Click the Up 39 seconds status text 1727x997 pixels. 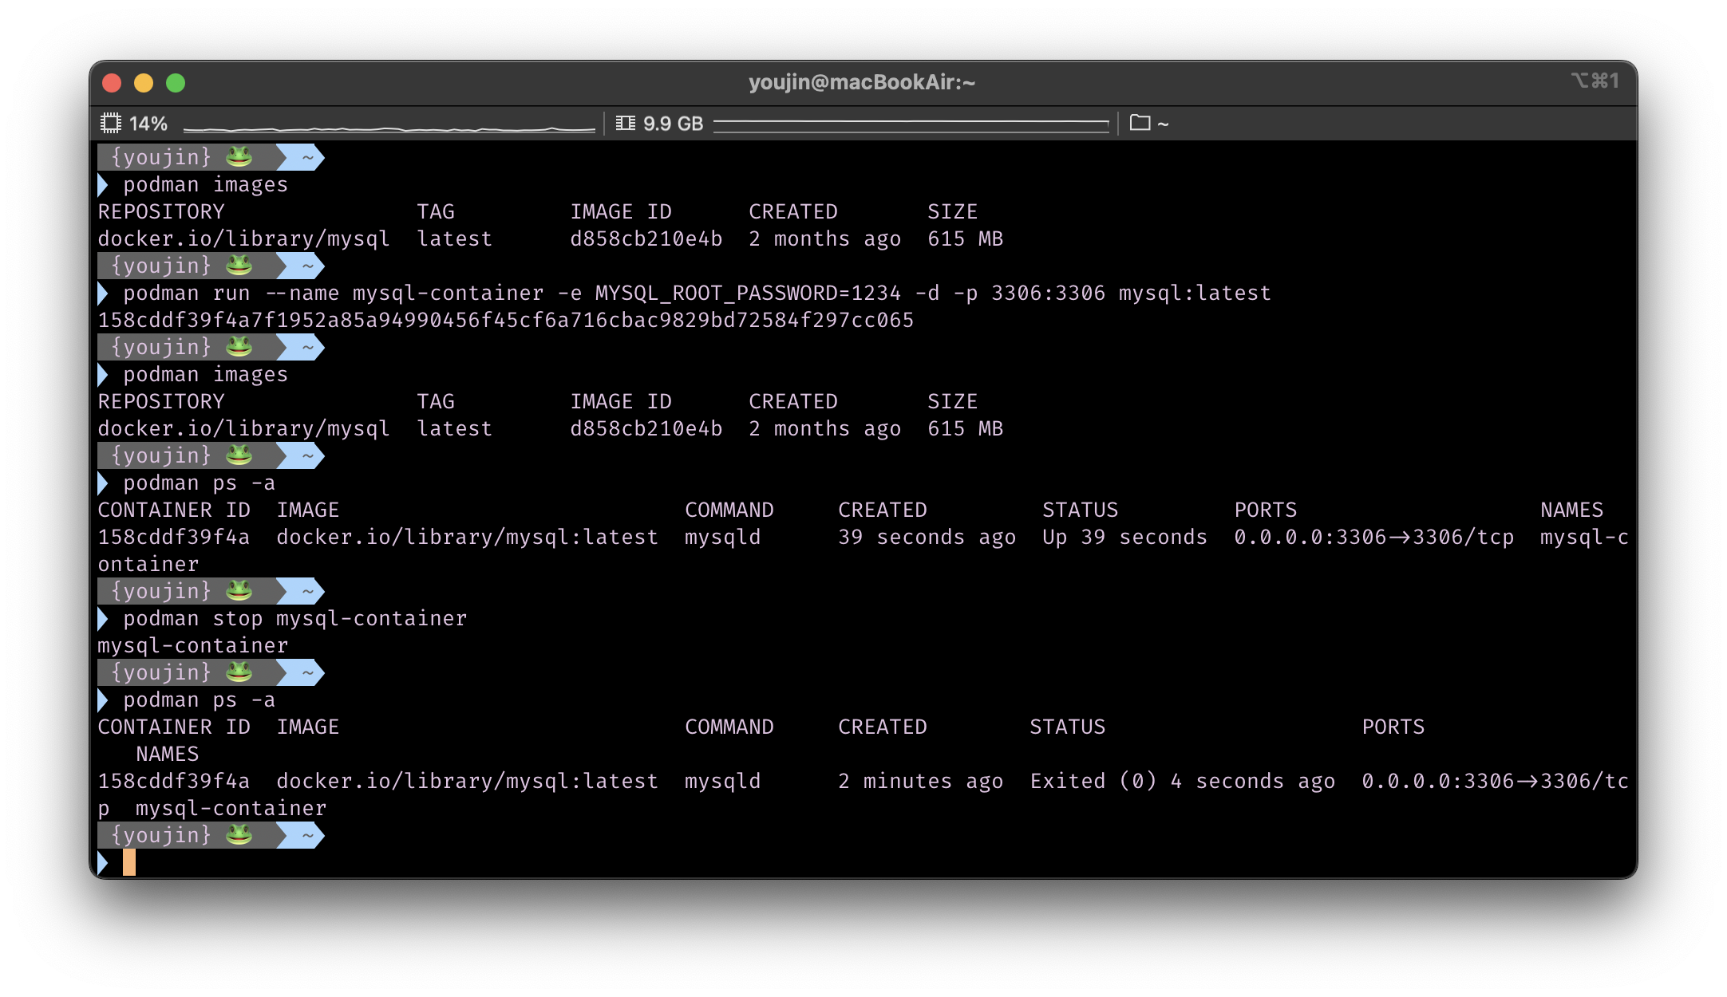tap(1124, 537)
